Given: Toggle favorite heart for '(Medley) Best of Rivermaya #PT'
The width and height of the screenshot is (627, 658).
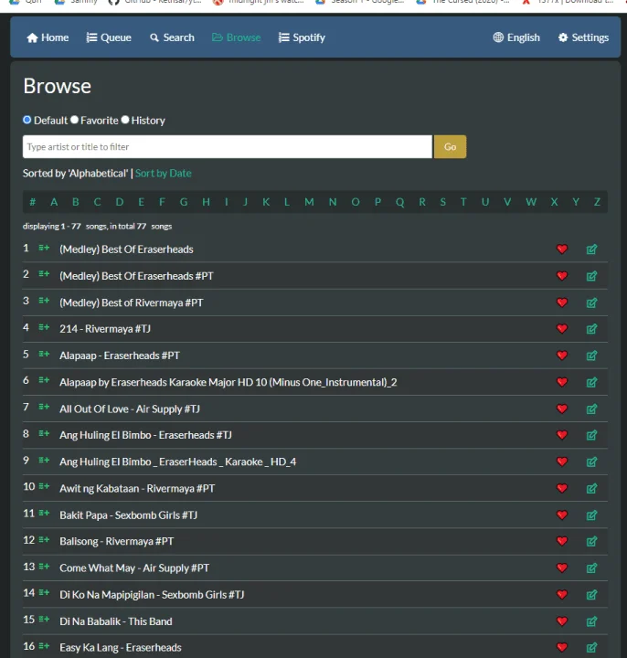Looking at the screenshot, I should click(x=562, y=302).
